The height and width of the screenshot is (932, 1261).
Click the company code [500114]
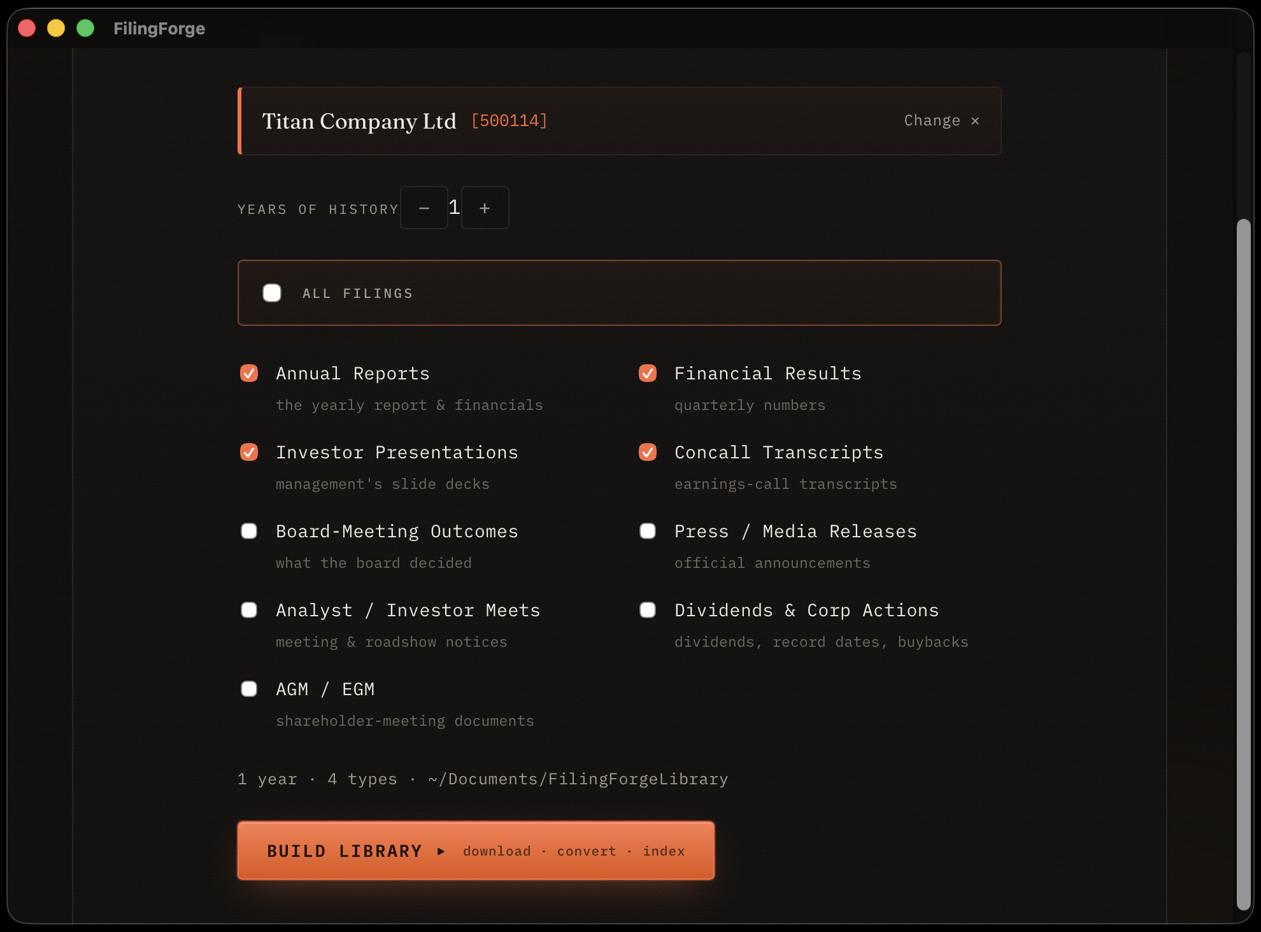pos(509,120)
